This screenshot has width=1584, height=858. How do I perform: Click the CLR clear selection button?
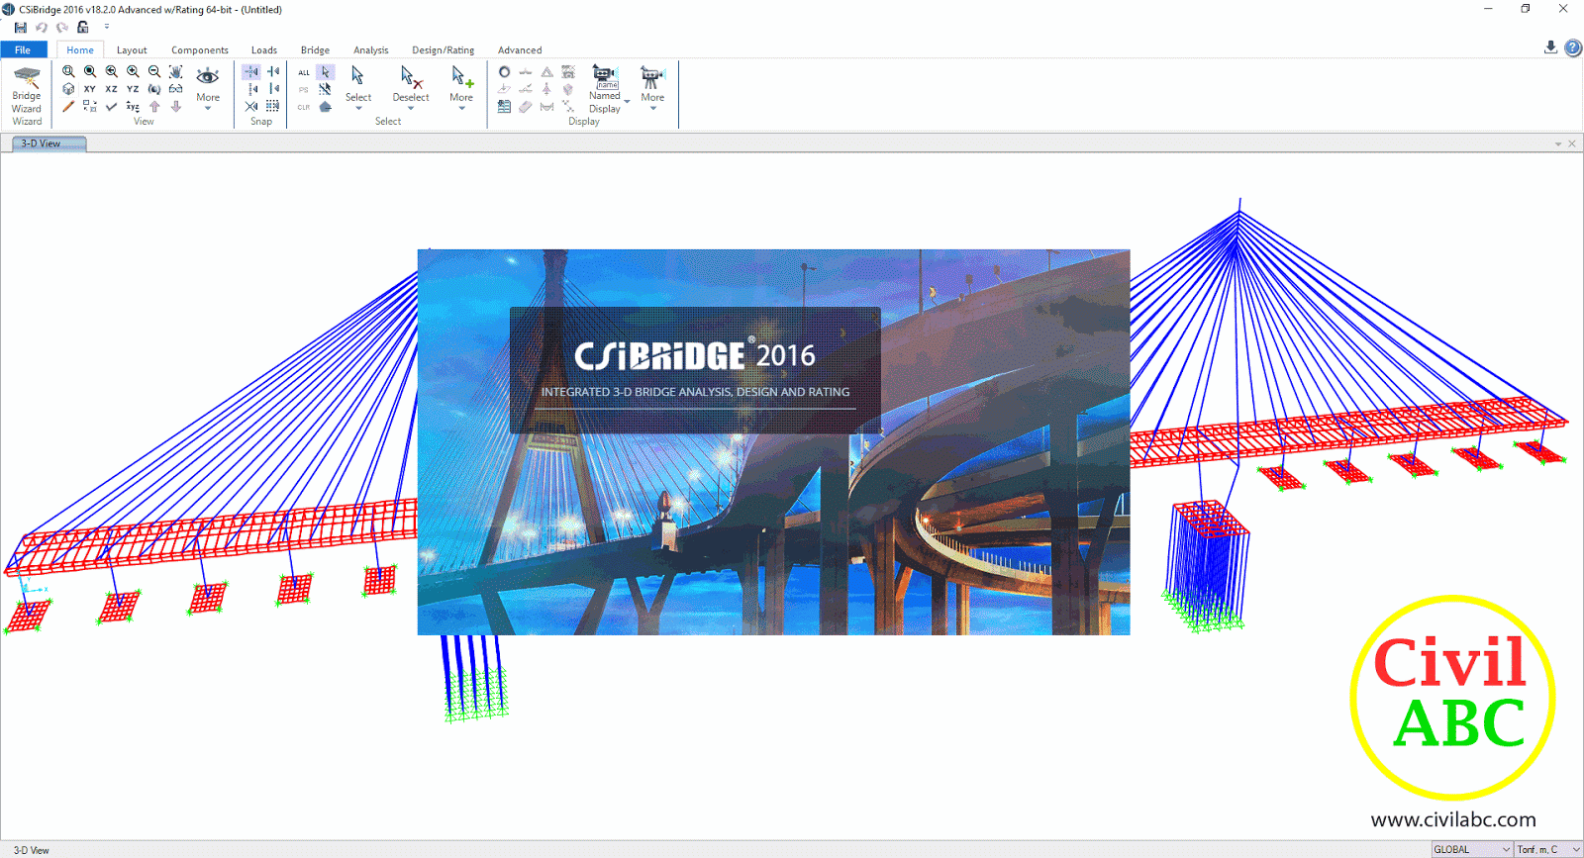pyautogui.click(x=304, y=108)
